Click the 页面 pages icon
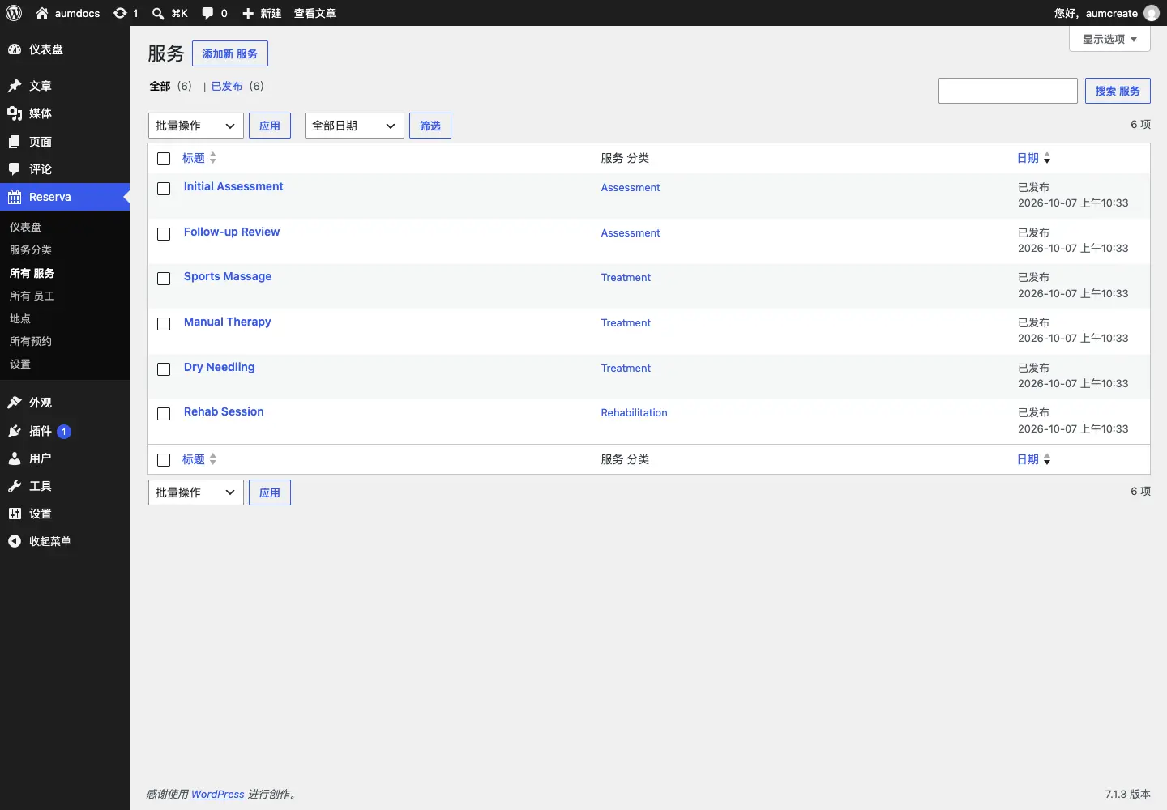The image size is (1167, 810). point(15,142)
